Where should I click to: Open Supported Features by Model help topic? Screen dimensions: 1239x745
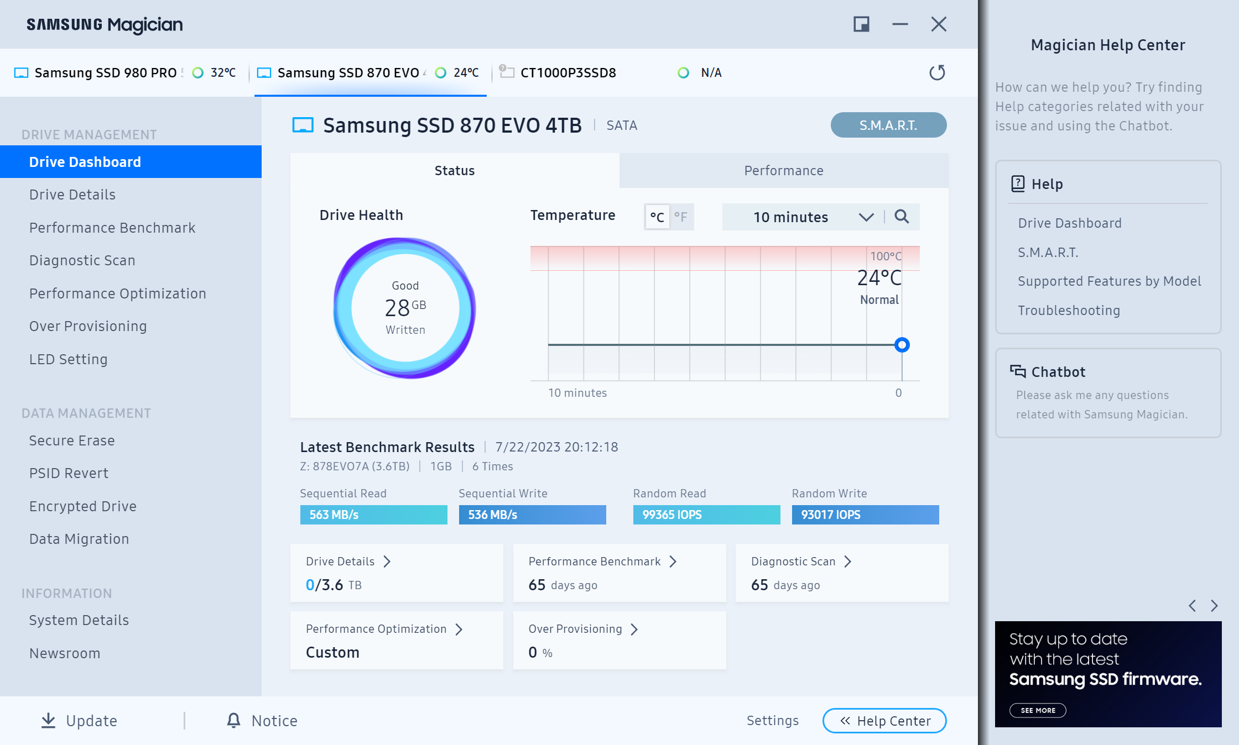pos(1110,281)
